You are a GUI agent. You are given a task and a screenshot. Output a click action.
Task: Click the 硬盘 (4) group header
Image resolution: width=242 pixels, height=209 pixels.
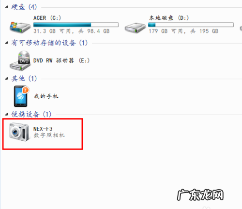coord(24,7)
